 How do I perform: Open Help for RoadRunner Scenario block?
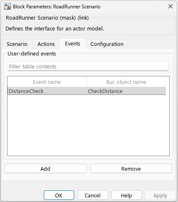(126, 195)
